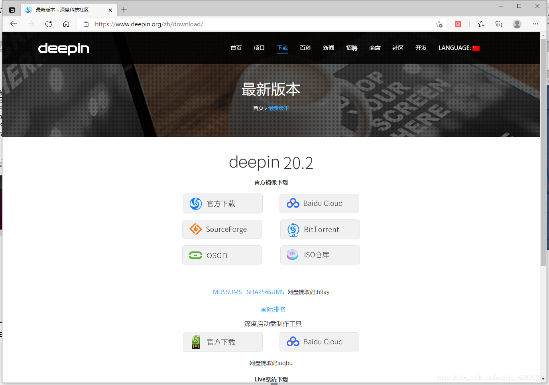Click the page vertical scrollbar thumb
Image resolution: width=549 pixels, height=385 pixels.
(543, 152)
